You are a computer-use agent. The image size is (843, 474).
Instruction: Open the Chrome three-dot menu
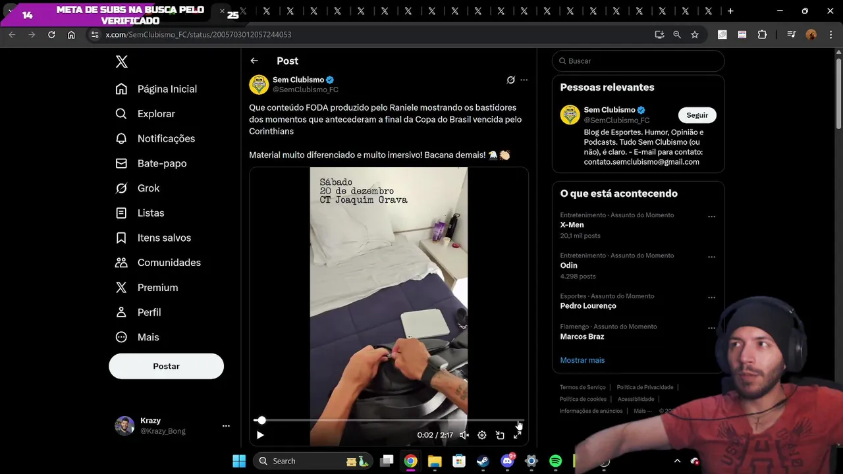(x=830, y=34)
